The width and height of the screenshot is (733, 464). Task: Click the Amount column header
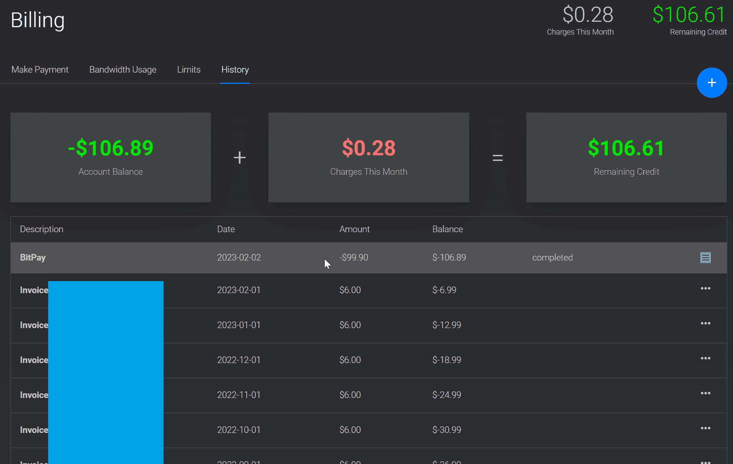pos(354,229)
